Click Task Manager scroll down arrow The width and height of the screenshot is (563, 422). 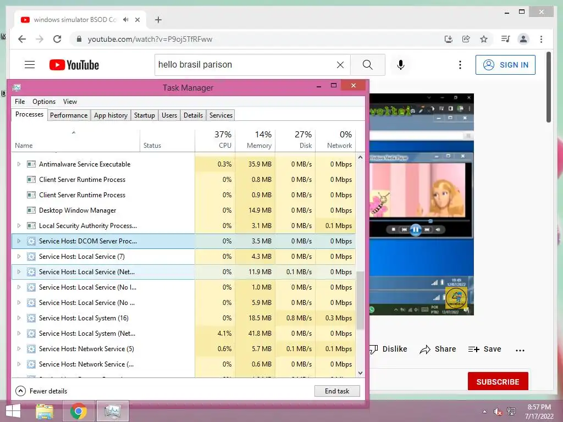click(x=360, y=373)
